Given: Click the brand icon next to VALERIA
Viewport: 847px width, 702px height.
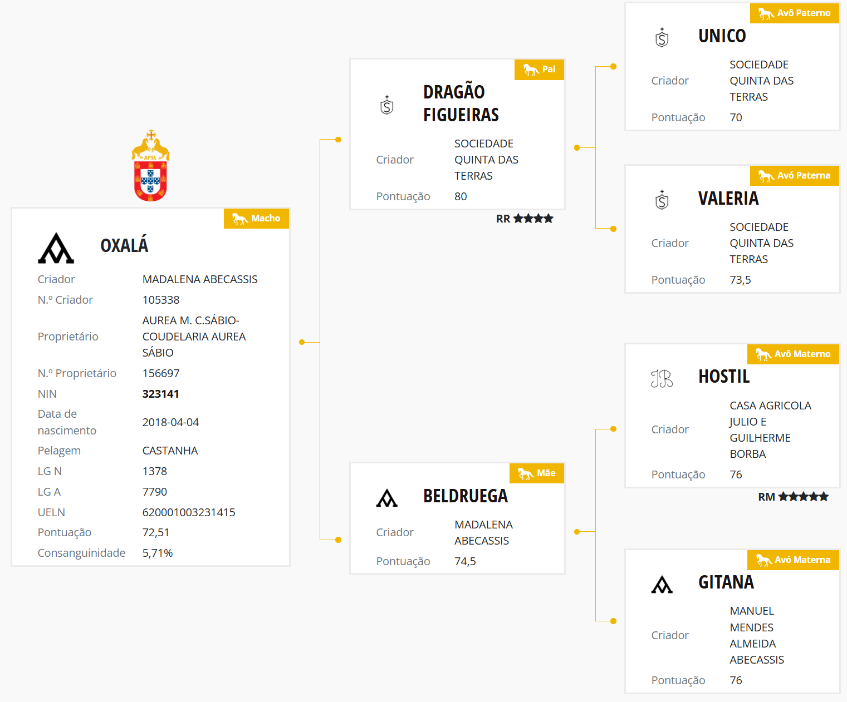Looking at the screenshot, I should click(662, 200).
